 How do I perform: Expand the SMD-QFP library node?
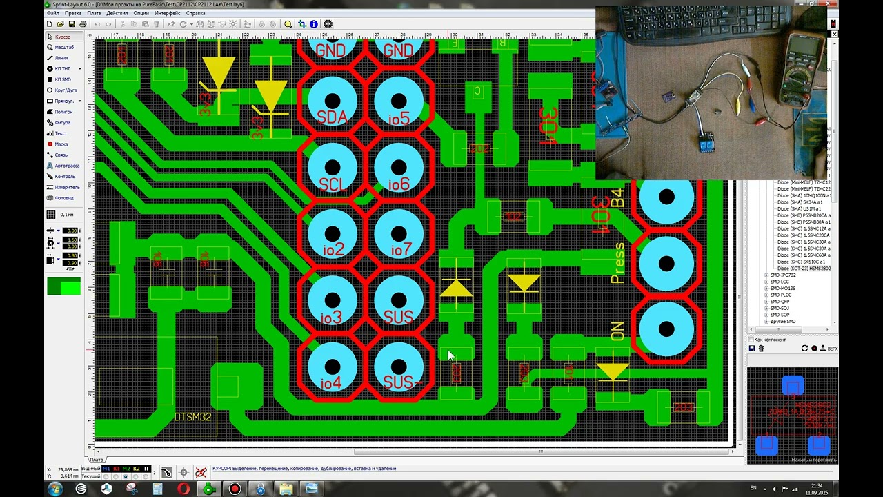(x=766, y=302)
